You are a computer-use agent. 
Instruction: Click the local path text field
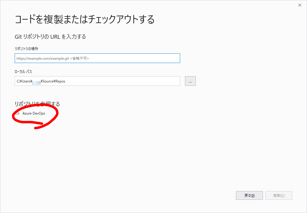[97, 81]
